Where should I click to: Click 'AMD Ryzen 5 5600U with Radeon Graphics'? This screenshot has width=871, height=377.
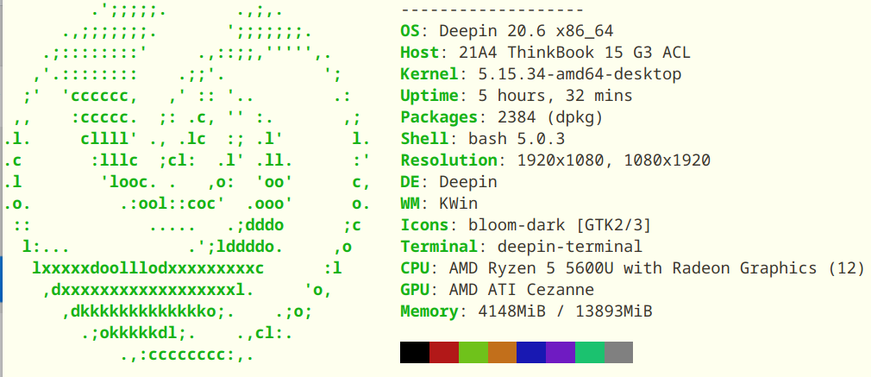(632, 268)
